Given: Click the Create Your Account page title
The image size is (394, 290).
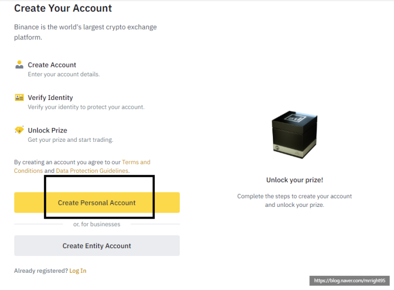Looking at the screenshot, I should 63,8.
